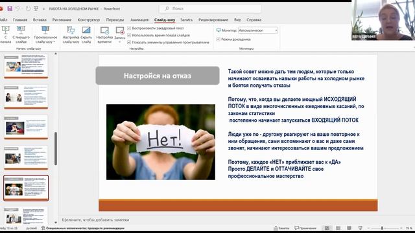This screenshot has height=233, width=415.
Task: Click the presenter webcam video thumbnail
Action: click(x=383, y=20)
